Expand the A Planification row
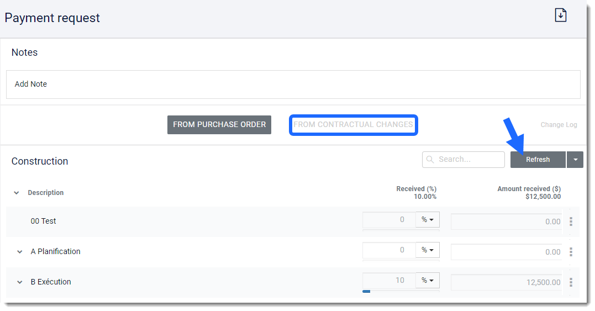 click(x=20, y=252)
